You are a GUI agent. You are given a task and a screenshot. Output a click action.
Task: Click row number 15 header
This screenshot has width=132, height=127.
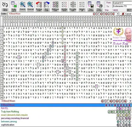2,79
